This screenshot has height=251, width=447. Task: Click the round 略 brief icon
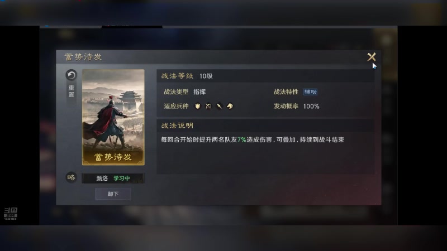coord(72,177)
